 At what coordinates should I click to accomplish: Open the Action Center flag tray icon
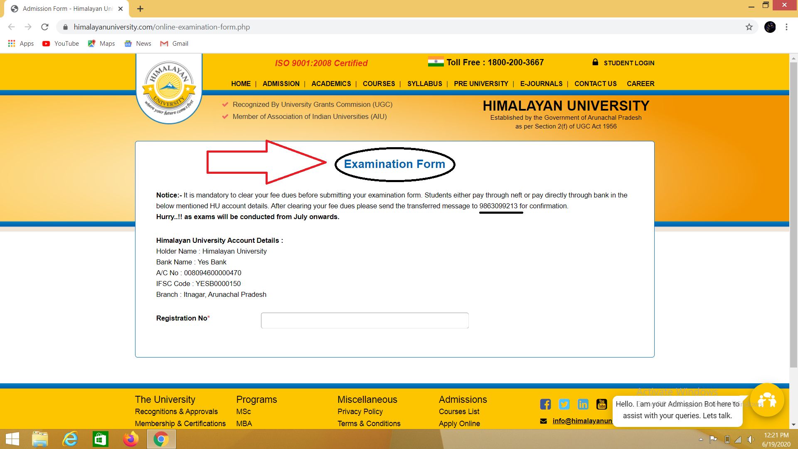713,439
